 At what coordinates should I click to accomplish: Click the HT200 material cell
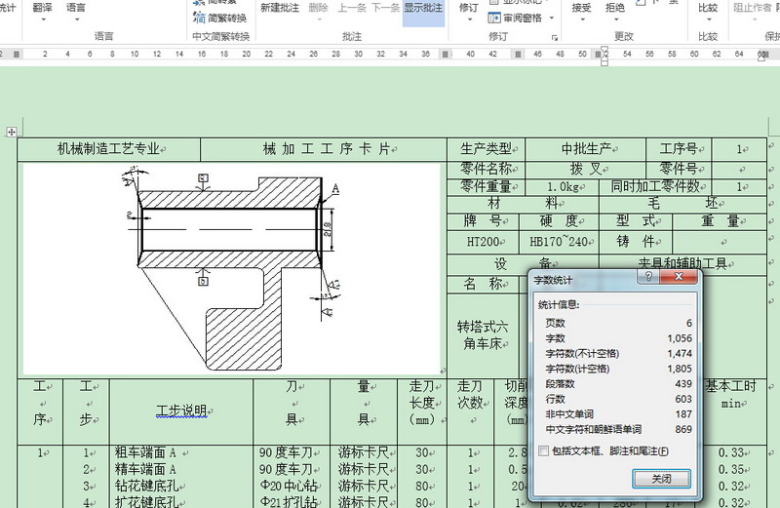pyautogui.click(x=483, y=241)
